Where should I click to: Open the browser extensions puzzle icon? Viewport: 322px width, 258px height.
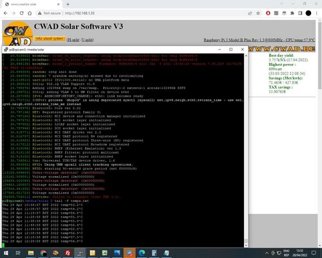click(x=292, y=13)
